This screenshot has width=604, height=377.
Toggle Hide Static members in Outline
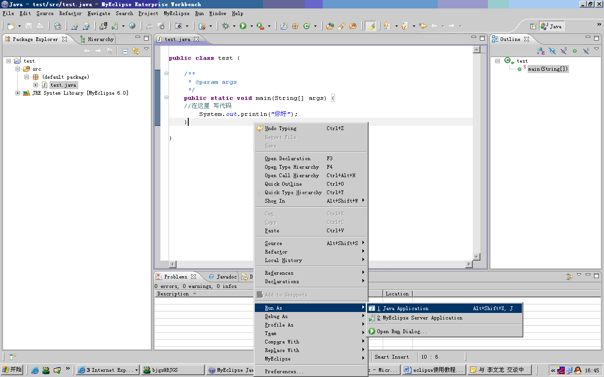coord(563,51)
